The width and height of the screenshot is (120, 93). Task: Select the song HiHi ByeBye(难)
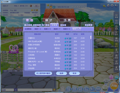tap(35, 41)
